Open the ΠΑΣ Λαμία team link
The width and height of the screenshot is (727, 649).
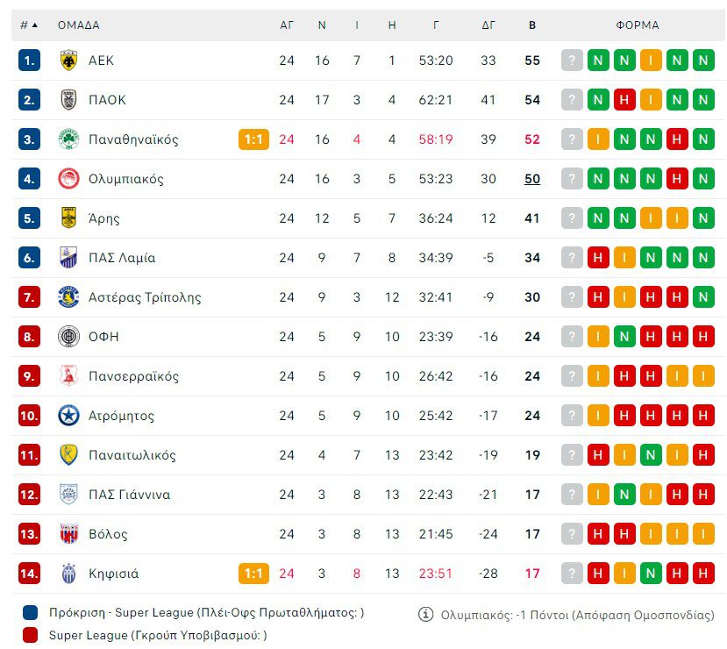point(122,258)
